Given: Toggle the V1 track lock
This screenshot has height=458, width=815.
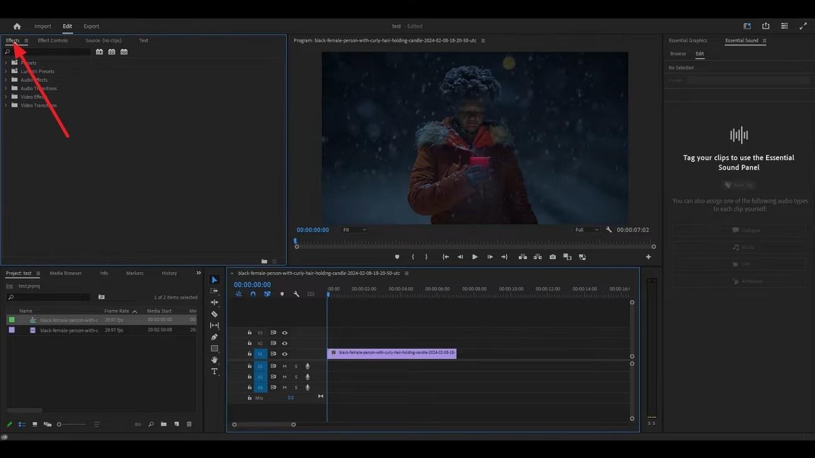Looking at the screenshot, I should coord(250,354).
